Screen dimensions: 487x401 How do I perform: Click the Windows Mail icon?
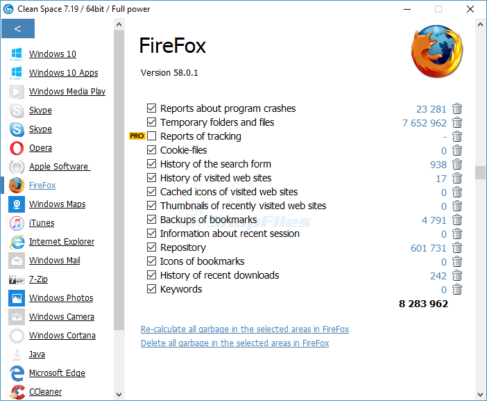pyautogui.click(x=17, y=261)
